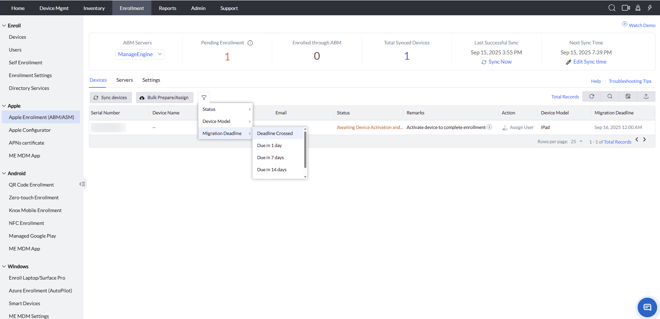Open the column chooser icon
Image resolution: width=660 pixels, height=319 pixels.
pos(628,96)
